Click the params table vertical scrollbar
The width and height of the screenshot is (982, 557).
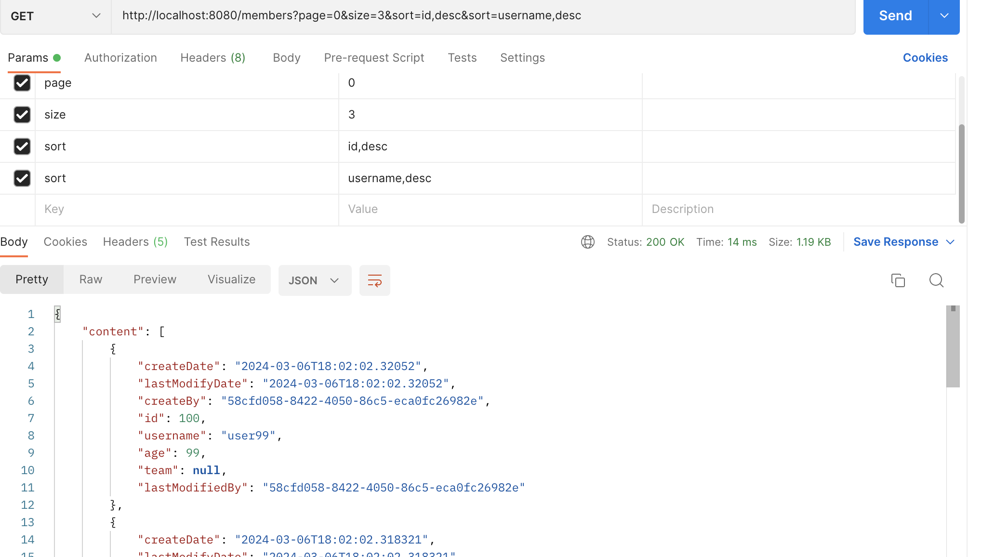coord(961,173)
